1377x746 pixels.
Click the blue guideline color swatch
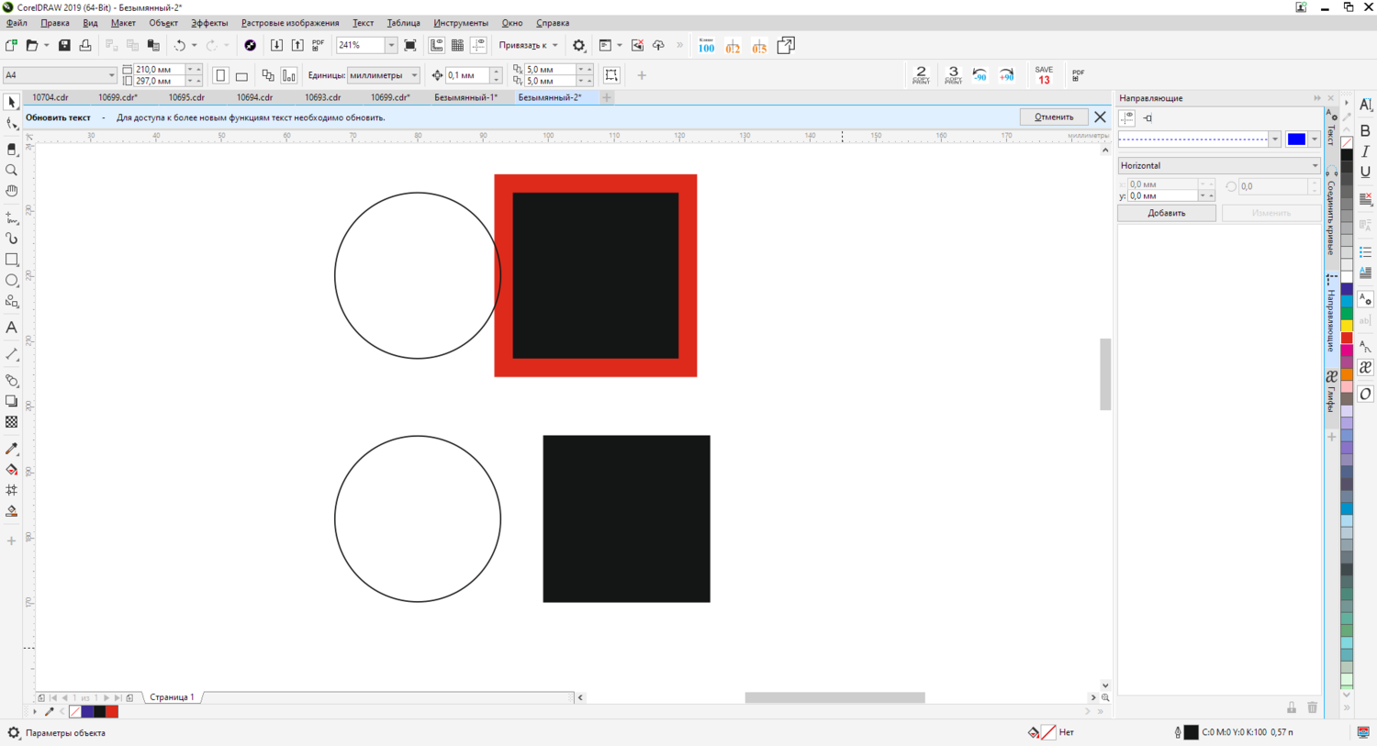coord(1296,139)
